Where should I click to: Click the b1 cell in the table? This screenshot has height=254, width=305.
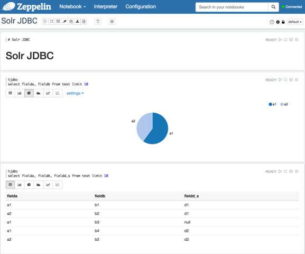97,205
